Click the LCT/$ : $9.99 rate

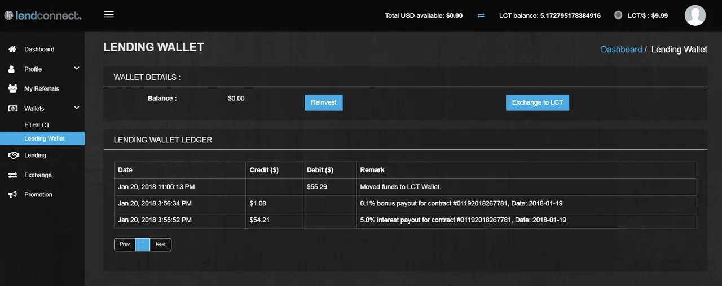[648, 16]
